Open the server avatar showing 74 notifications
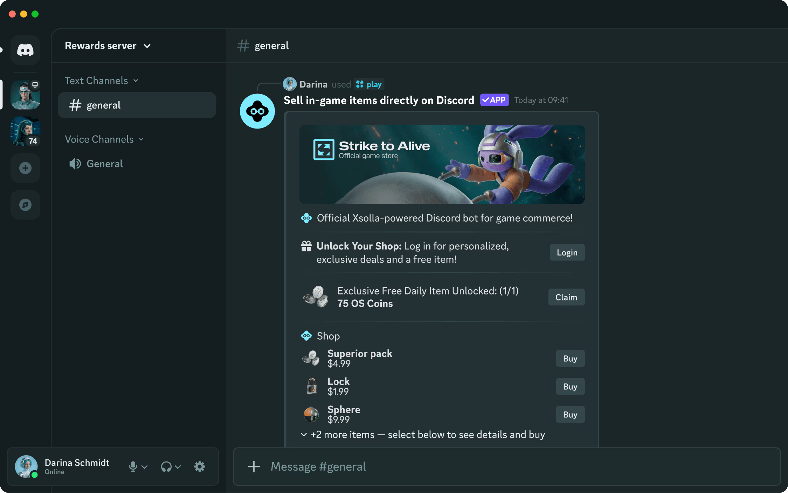Viewport: 788px width, 493px height. (x=25, y=131)
